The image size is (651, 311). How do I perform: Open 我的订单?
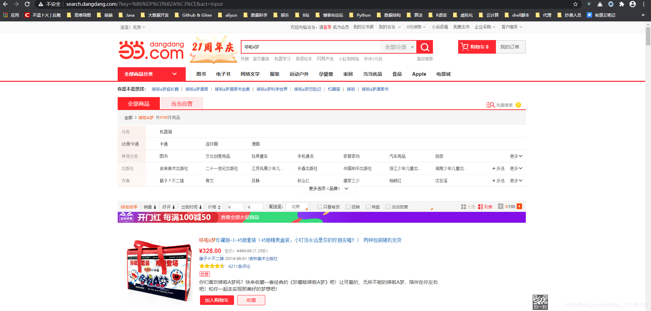pyautogui.click(x=510, y=47)
